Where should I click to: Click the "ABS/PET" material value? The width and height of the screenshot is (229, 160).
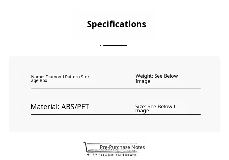click(x=75, y=107)
